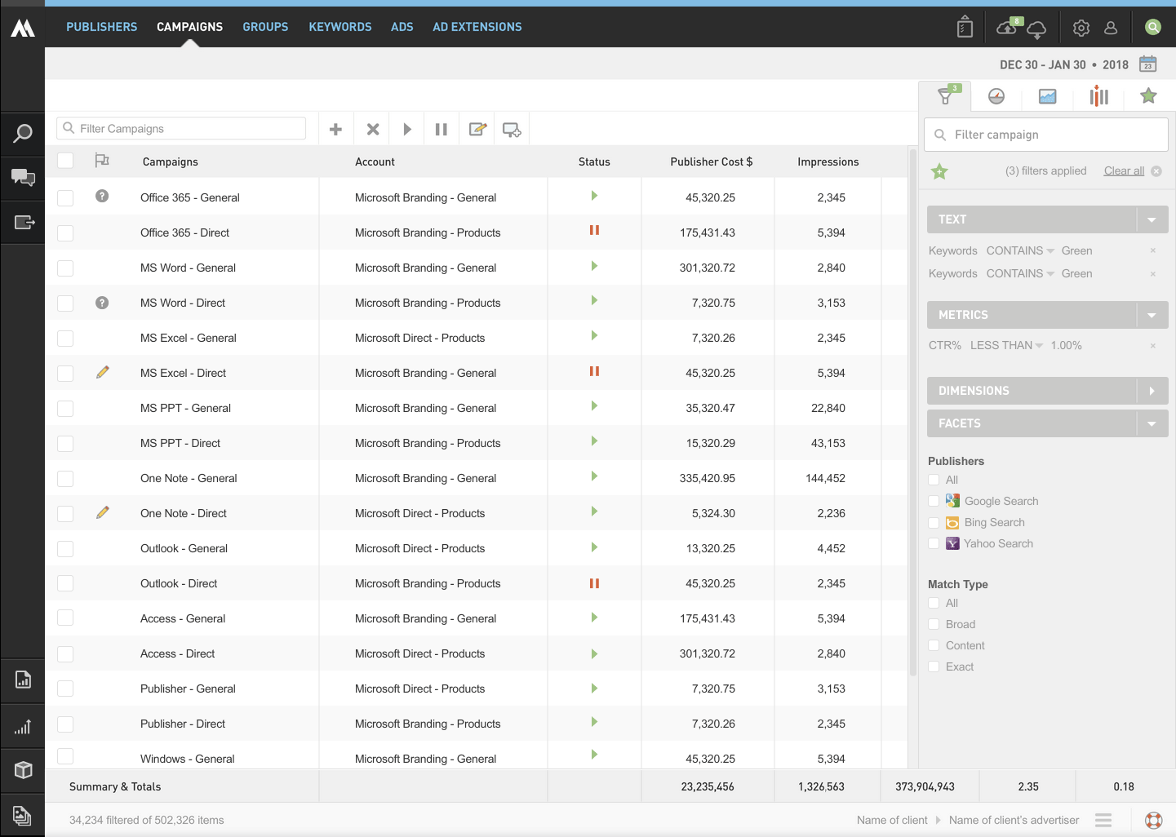Viewport: 1176px width, 837px height.
Task: Click the Filter Campaigns search field
Action: (181, 128)
